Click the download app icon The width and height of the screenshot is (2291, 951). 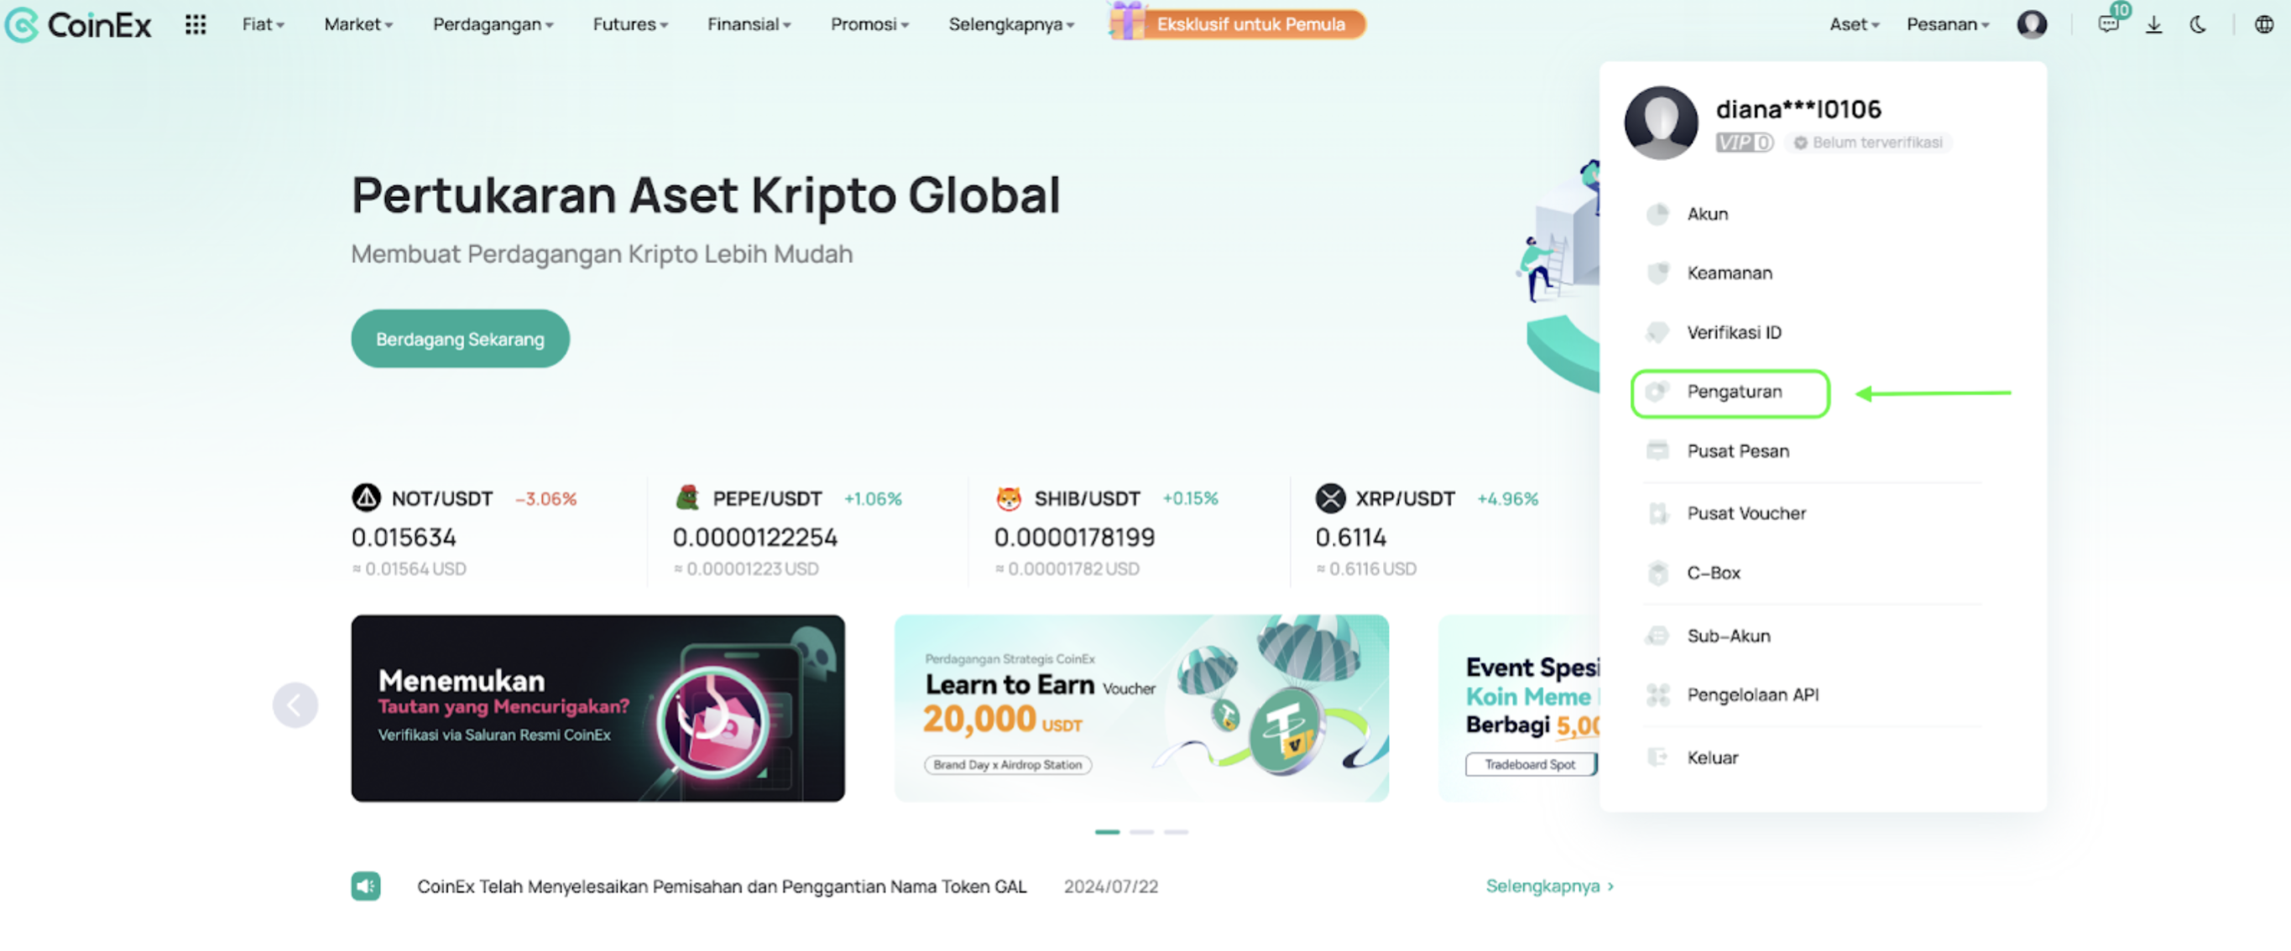point(2153,24)
